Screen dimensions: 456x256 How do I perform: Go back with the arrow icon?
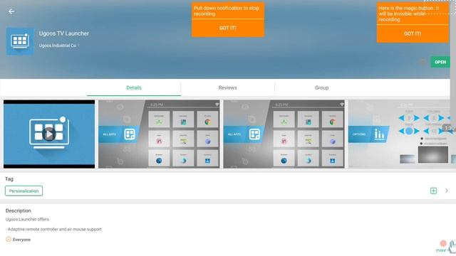point(11,11)
